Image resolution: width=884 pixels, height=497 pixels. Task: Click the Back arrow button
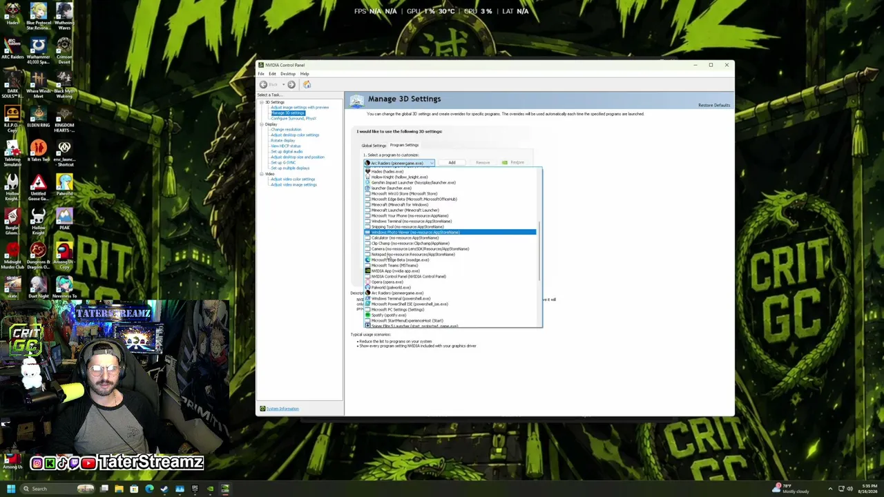[x=263, y=84]
